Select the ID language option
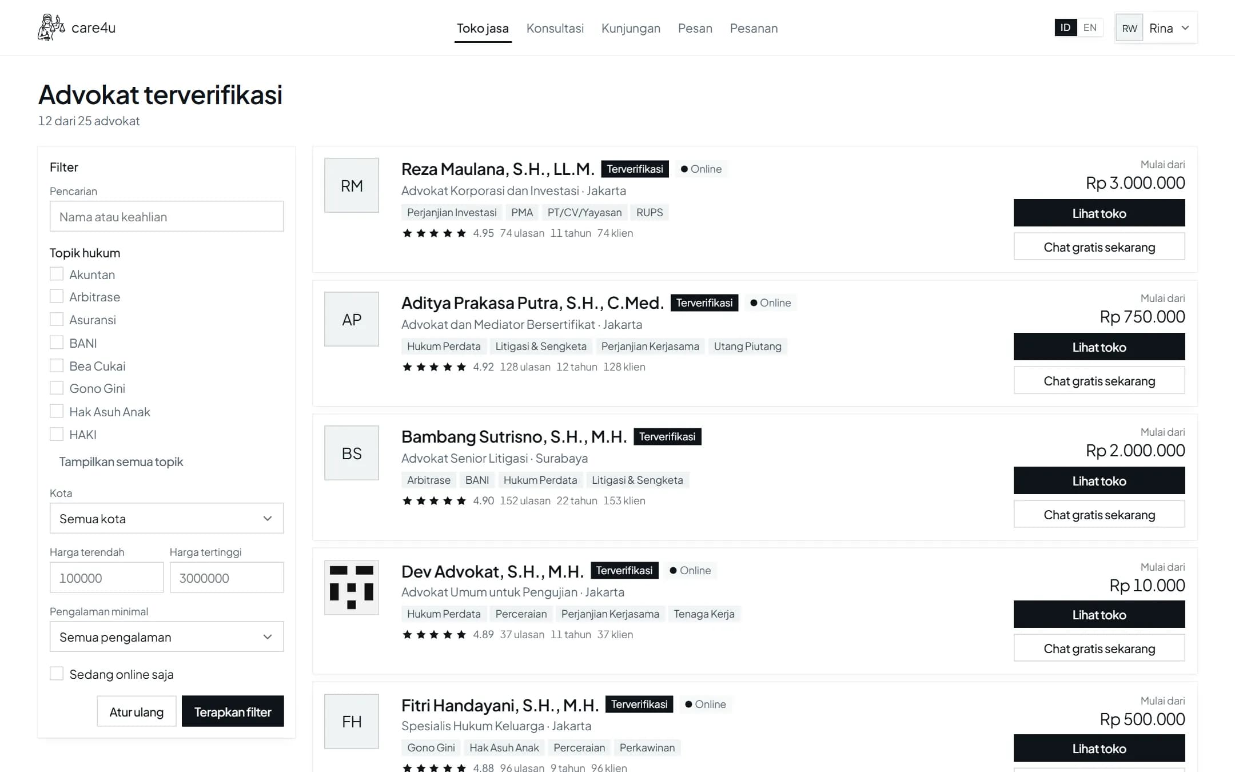Image resolution: width=1235 pixels, height=772 pixels. coord(1065,27)
